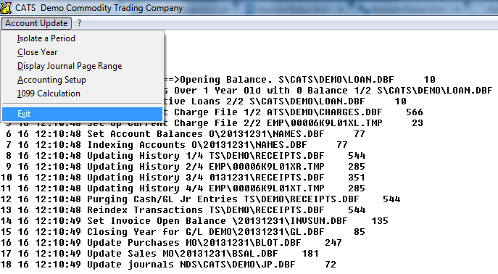Select the Reindex Transactions log line
The image size is (498, 274).
coord(183,210)
